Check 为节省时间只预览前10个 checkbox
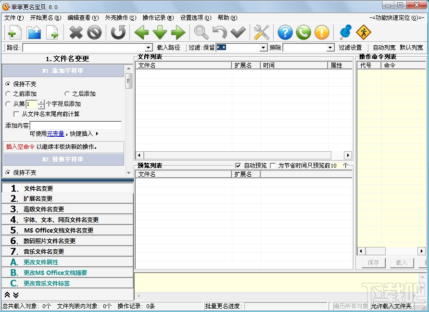Screen dimensions: 429x312 [273, 166]
